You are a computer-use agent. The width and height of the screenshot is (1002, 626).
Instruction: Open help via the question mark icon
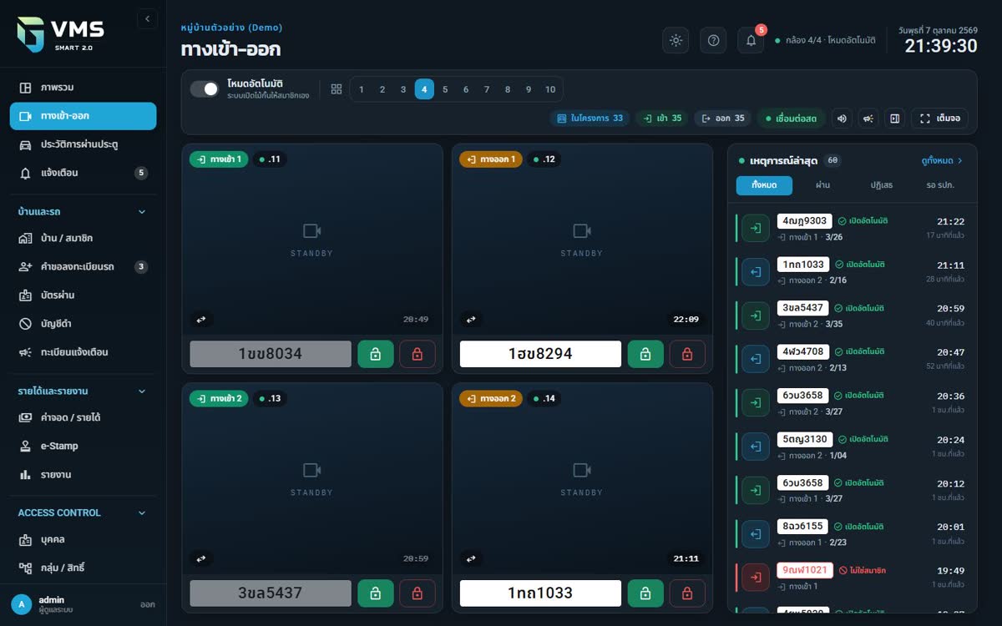tap(713, 40)
